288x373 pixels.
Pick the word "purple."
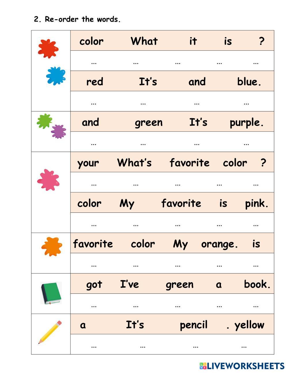click(x=247, y=123)
